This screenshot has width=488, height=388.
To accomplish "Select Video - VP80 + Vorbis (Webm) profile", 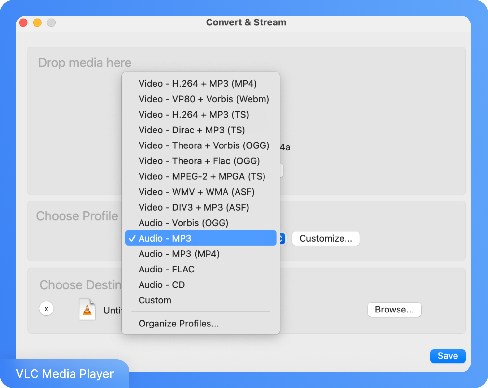I will pos(204,99).
